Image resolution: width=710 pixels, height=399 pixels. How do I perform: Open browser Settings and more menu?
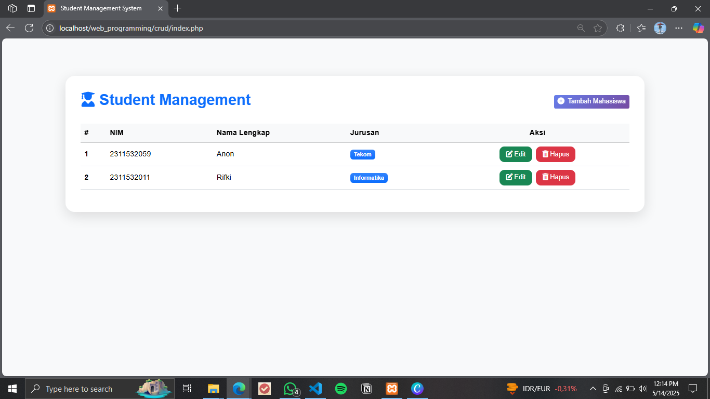click(x=679, y=28)
